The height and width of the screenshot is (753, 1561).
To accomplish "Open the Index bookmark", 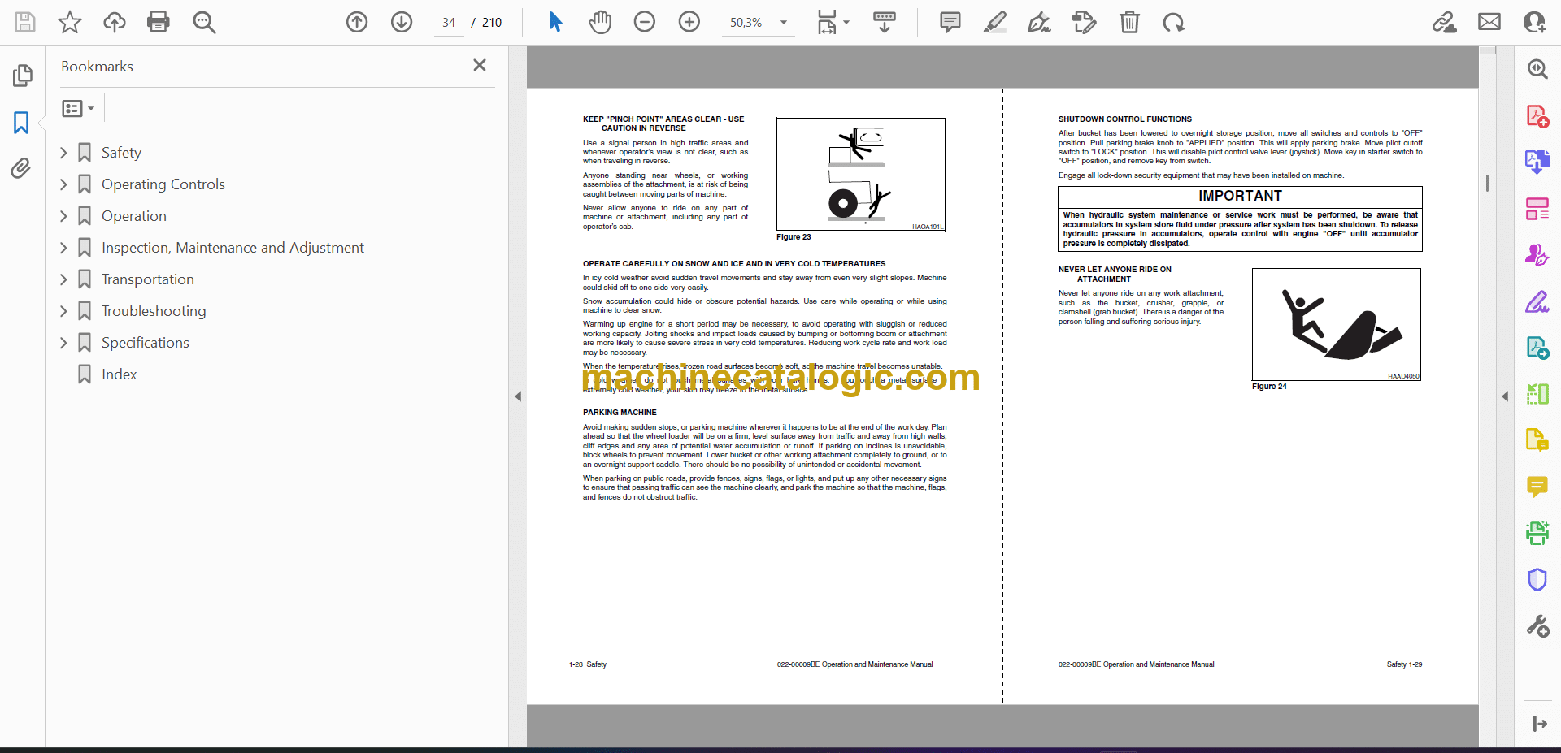I will 119,374.
